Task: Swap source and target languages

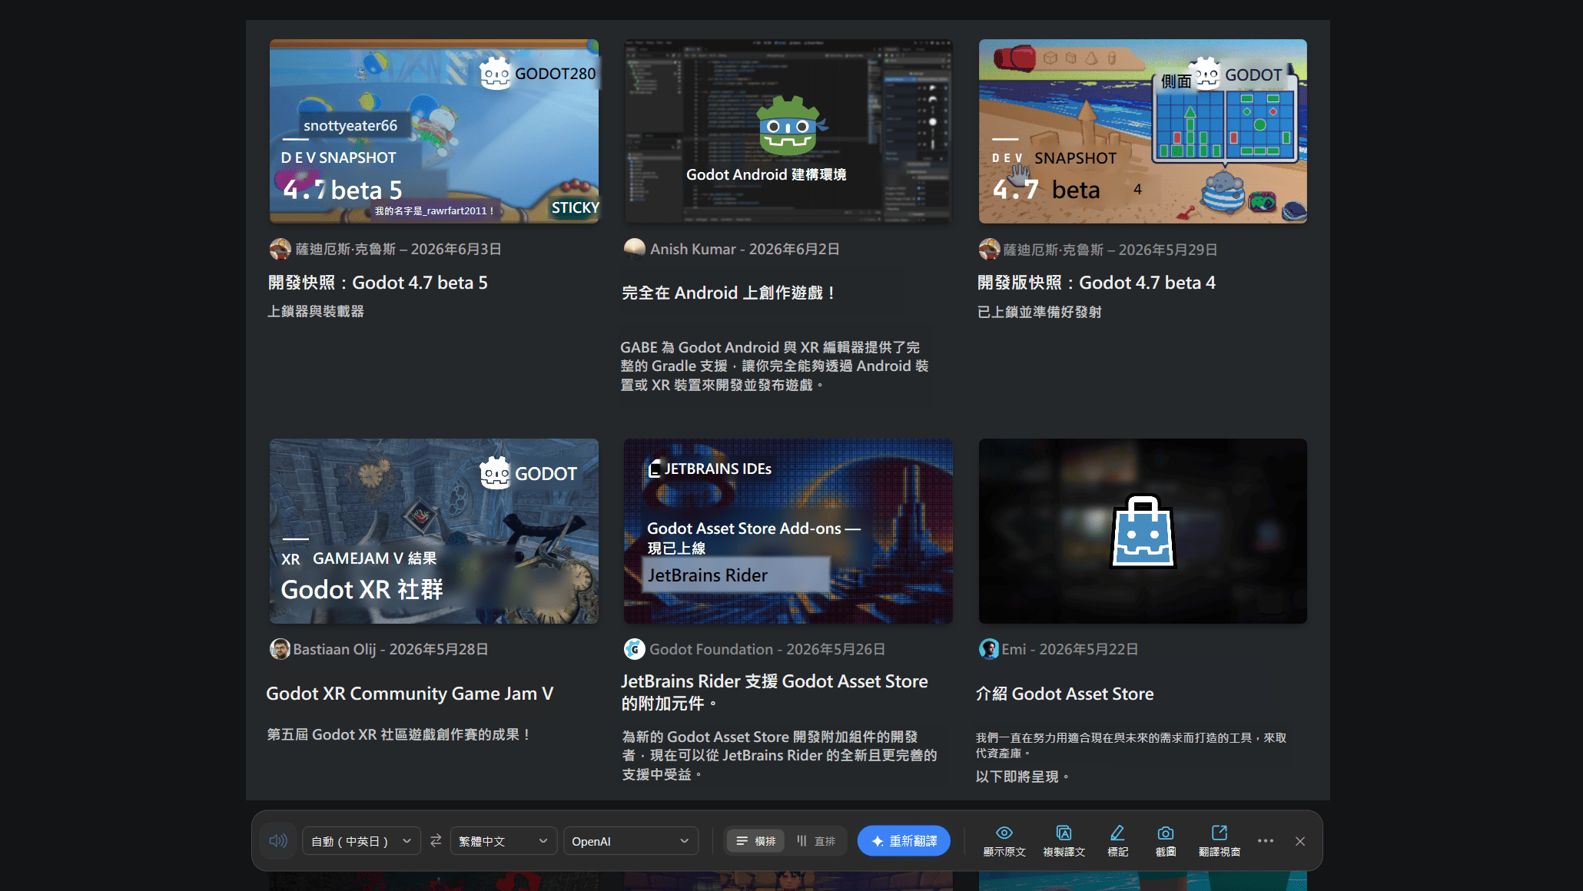Action: pyautogui.click(x=436, y=841)
